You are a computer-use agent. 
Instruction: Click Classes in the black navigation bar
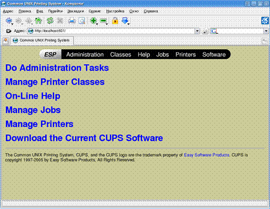[x=120, y=54]
